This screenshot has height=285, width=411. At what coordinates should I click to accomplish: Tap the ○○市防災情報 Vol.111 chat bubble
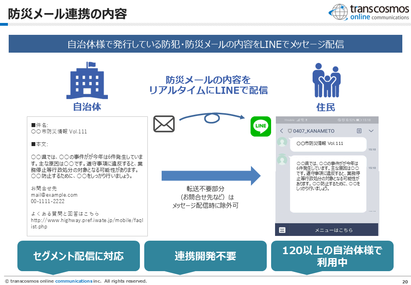[328, 144]
